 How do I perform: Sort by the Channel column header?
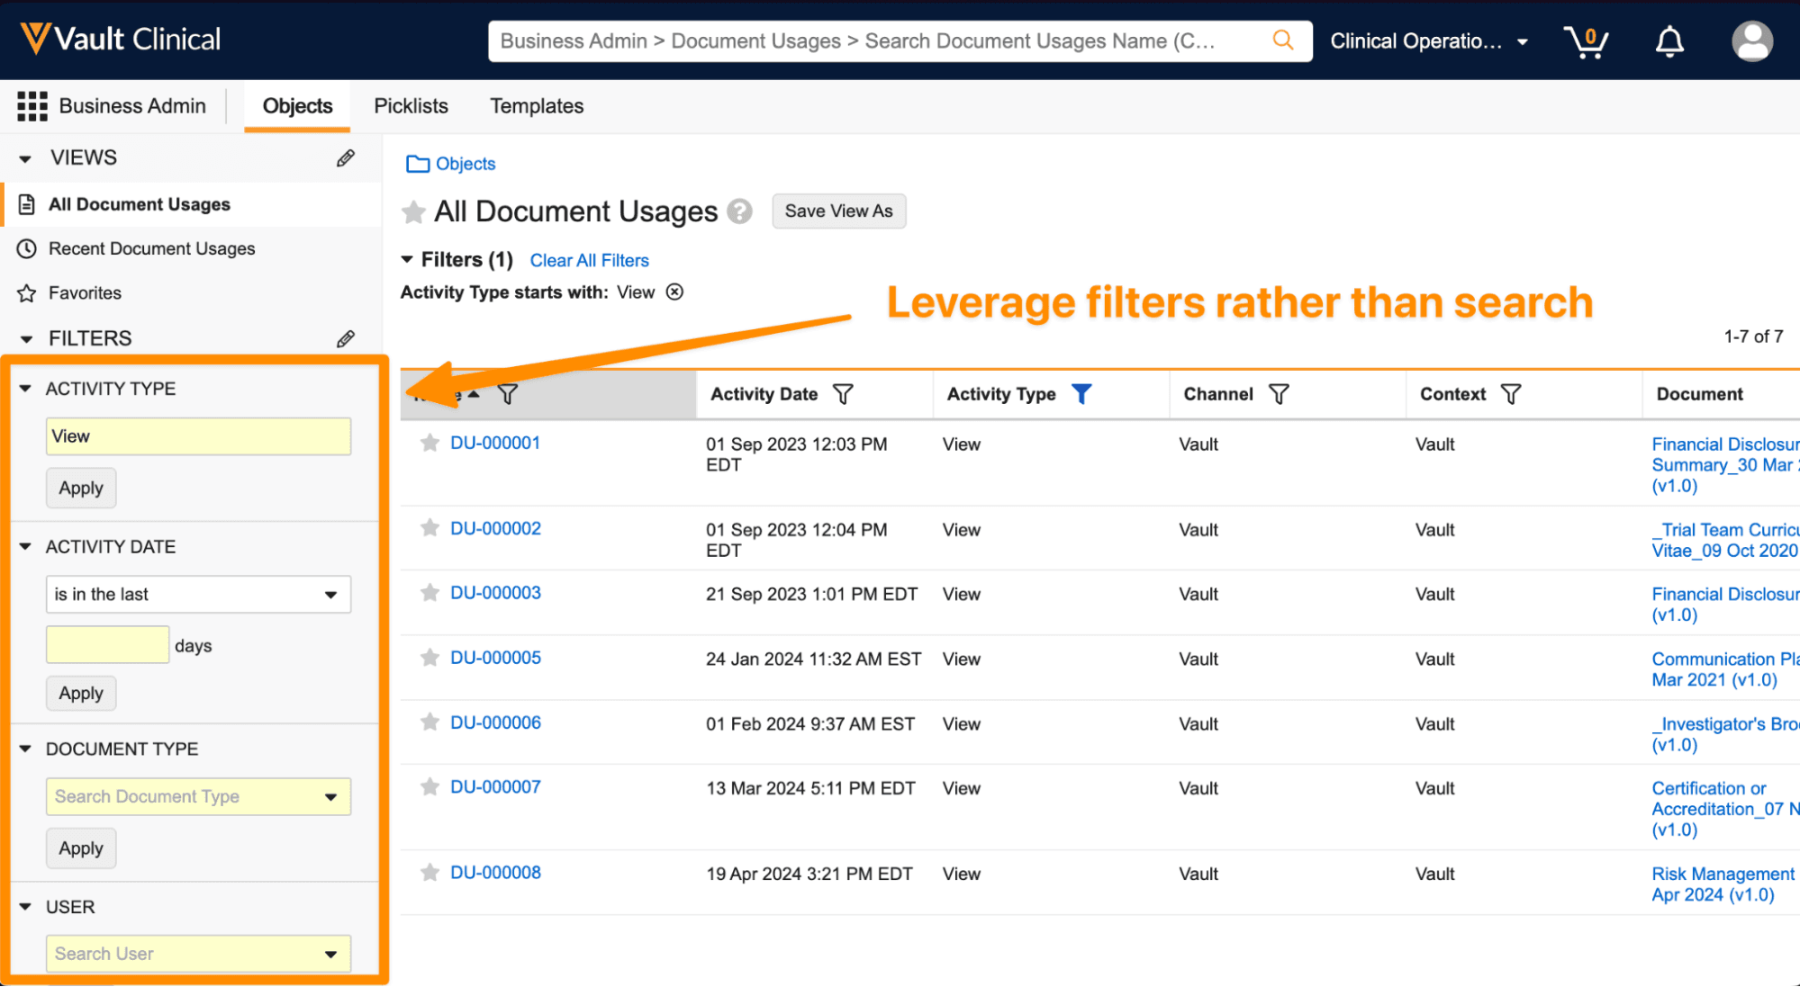(1218, 394)
